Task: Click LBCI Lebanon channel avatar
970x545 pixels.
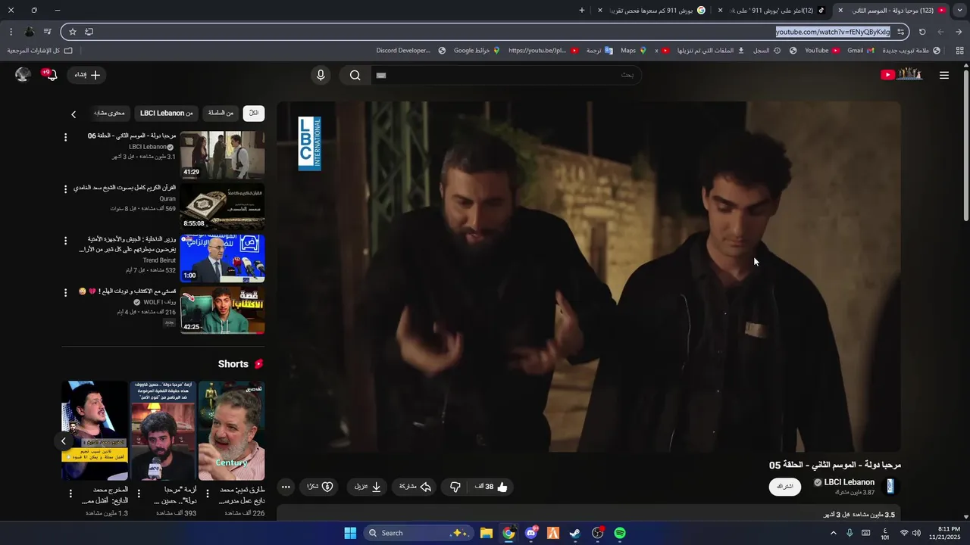Action: pyautogui.click(x=890, y=486)
